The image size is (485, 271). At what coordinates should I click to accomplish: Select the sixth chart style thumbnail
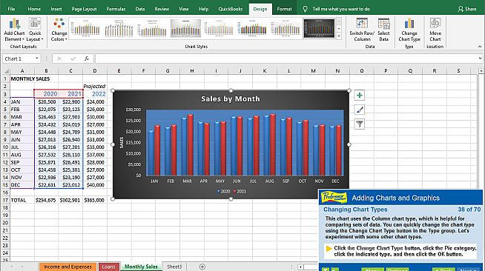click(253, 28)
